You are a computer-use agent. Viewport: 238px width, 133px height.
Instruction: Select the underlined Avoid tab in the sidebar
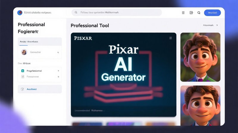pos(23,42)
